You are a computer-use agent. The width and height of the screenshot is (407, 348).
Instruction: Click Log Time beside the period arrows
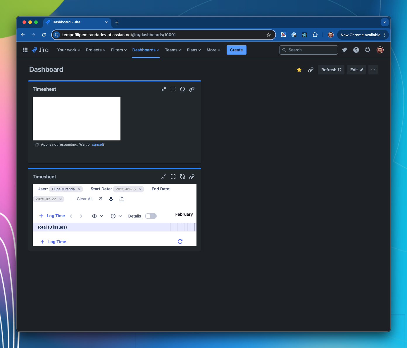(52, 216)
